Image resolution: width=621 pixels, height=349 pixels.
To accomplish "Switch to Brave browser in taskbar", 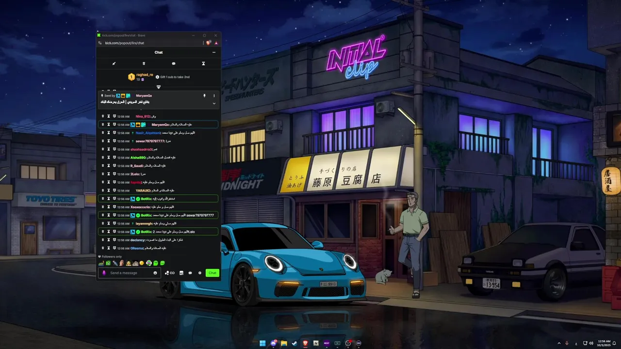I will 305,343.
